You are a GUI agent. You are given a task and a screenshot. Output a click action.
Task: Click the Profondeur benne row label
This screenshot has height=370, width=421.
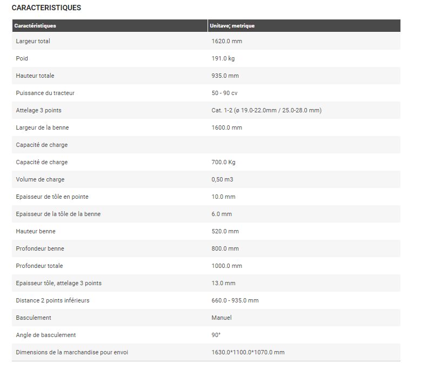(39, 248)
